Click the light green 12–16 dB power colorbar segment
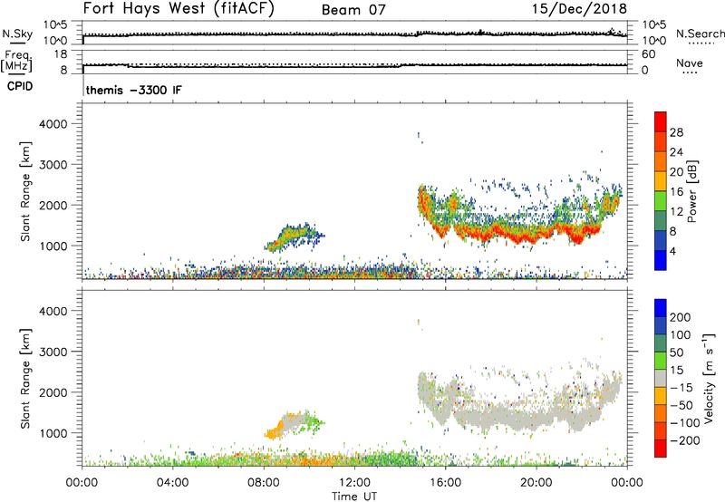 pyautogui.click(x=661, y=201)
